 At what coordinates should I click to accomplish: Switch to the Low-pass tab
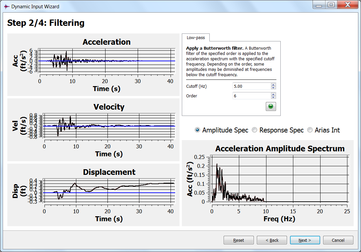tap(196, 38)
